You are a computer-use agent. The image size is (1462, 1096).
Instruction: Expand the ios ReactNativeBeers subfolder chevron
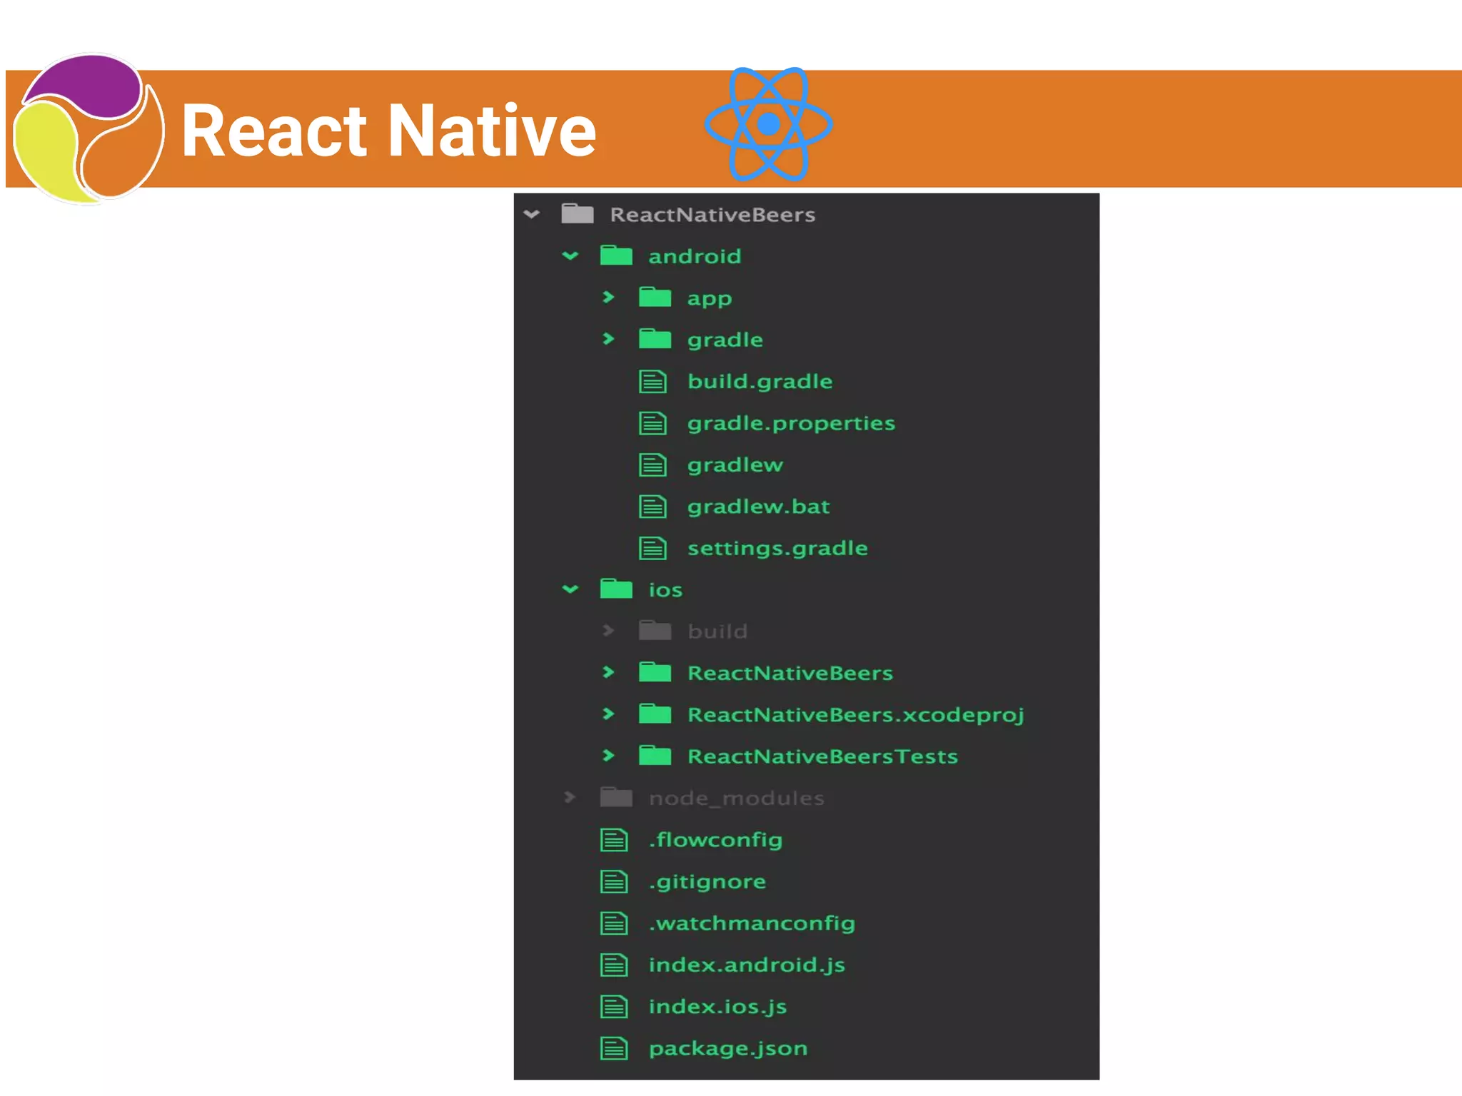tap(609, 672)
